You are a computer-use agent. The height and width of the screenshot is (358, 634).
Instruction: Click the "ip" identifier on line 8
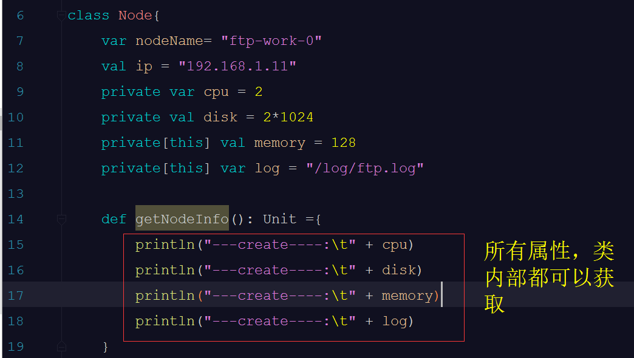point(144,67)
